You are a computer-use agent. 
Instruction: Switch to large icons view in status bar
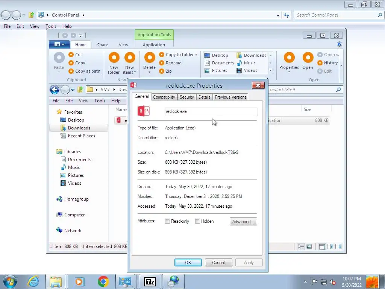pos(309,246)
